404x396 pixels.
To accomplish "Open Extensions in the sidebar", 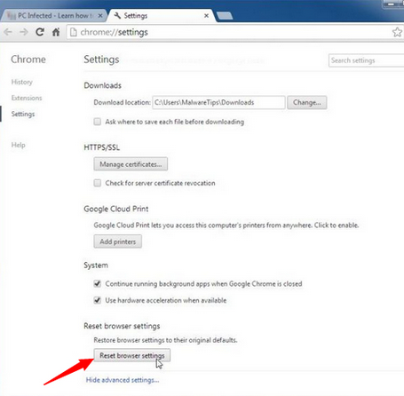I will coord(27,98).
